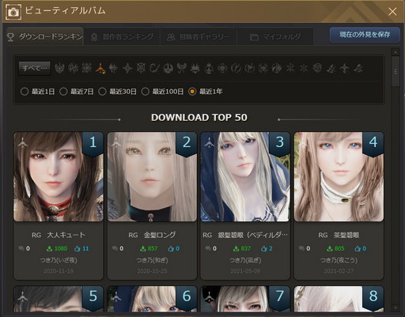Click the last class emblem filter icon
Image resolution: width=405 pixels, height=317 pixels.
358,69
